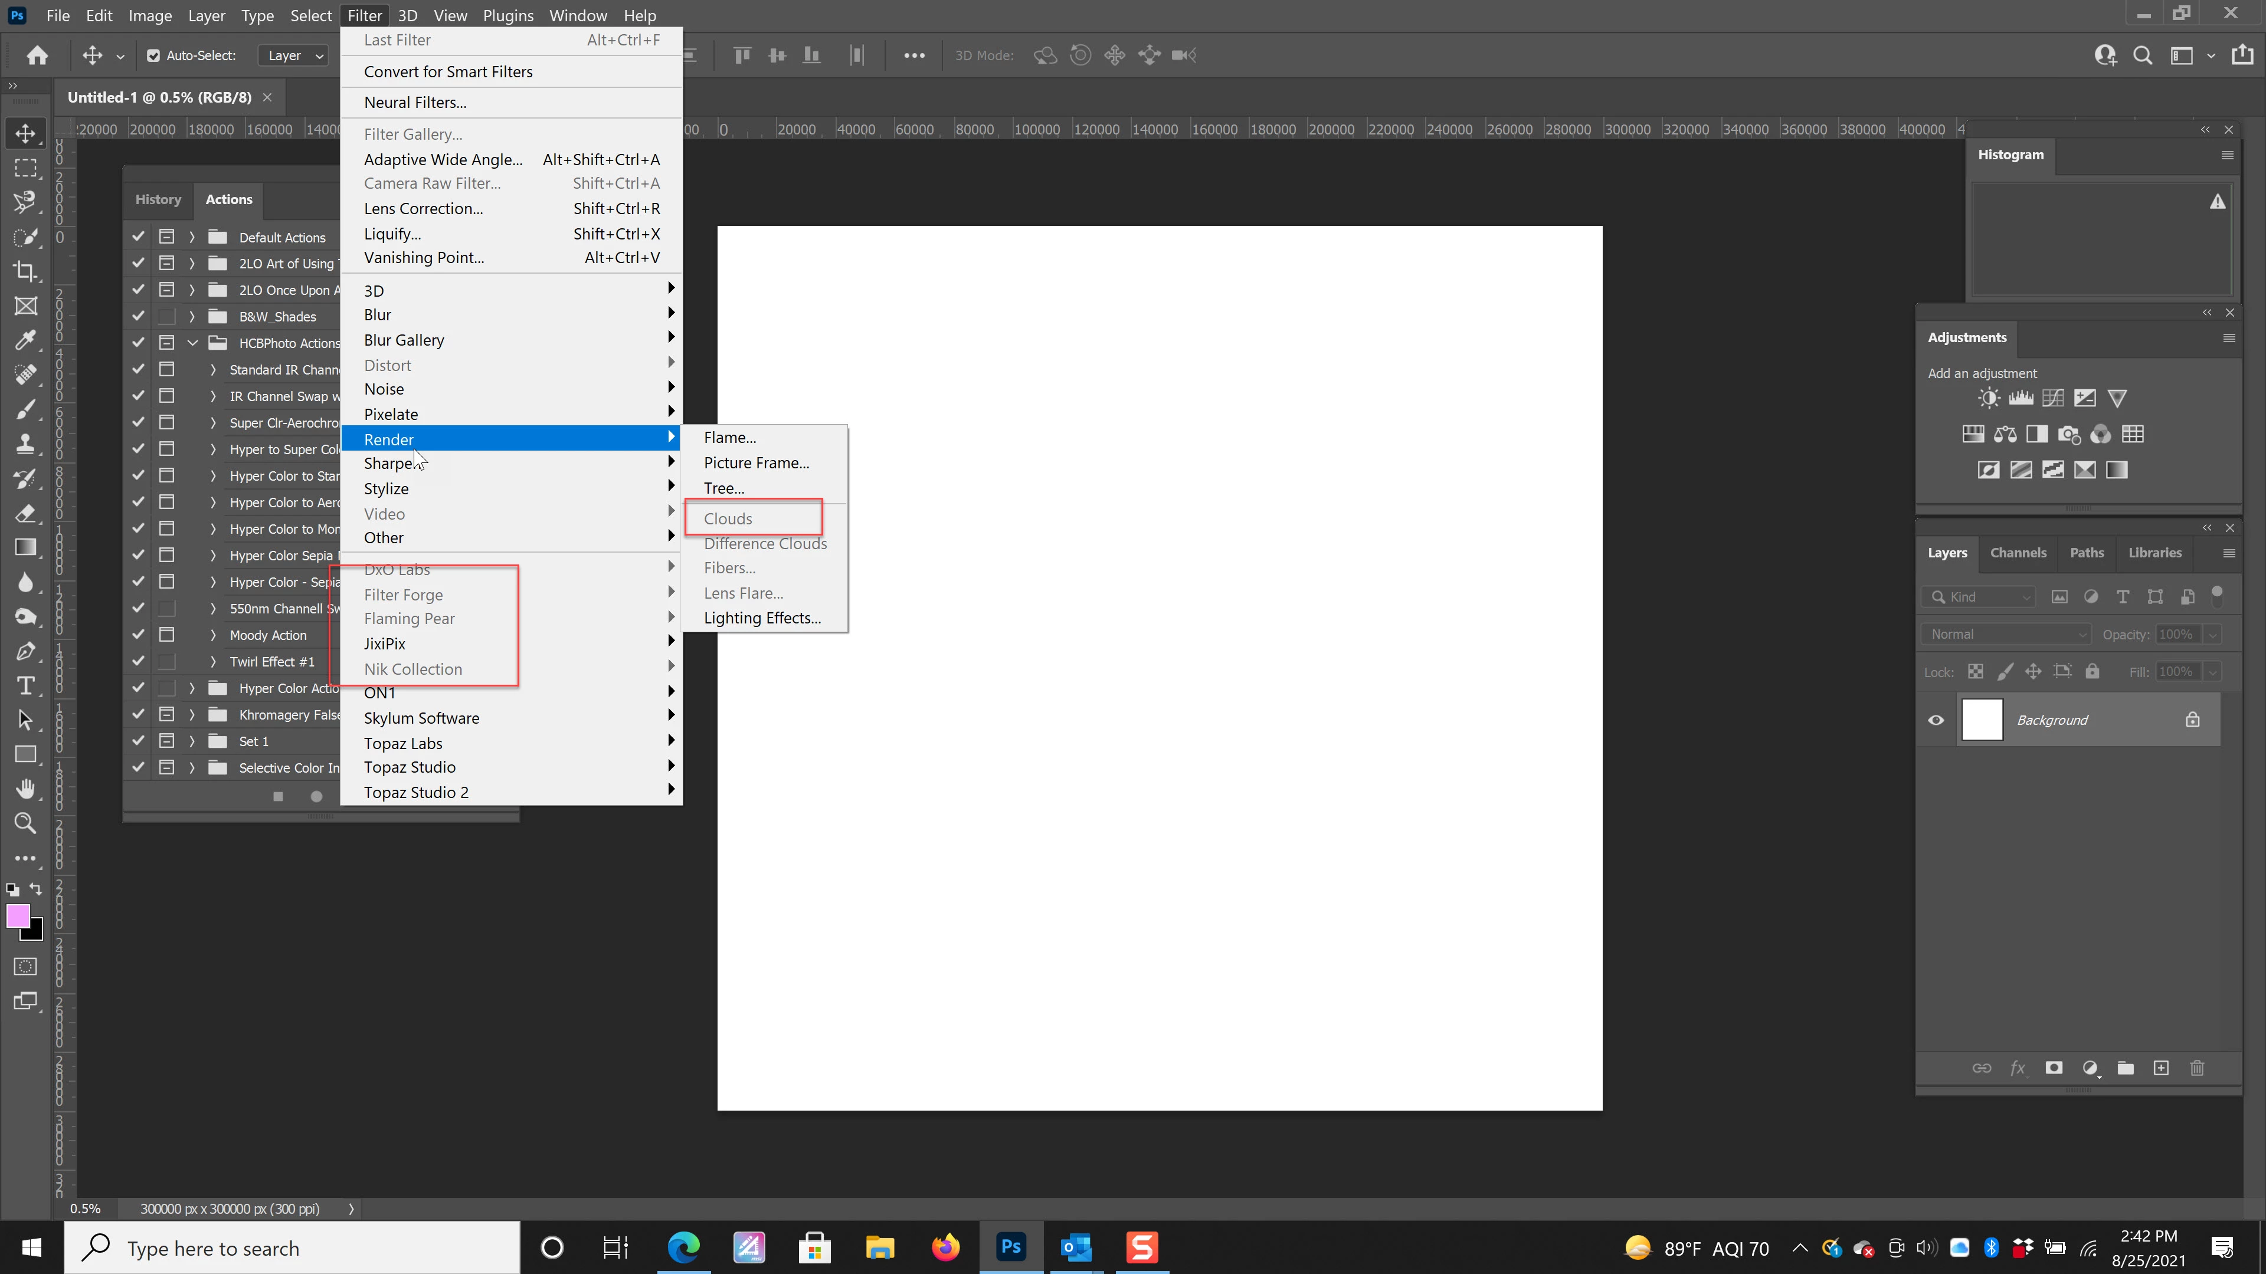Image resolution: width=2266 pixels, height=1274 pixels.
Task: Toggle the Default Actions checkmark
Action: click(138, 237)
